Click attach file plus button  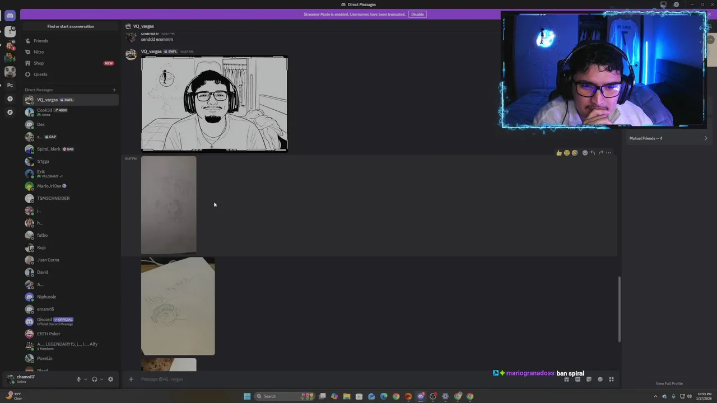click(131, 379)
